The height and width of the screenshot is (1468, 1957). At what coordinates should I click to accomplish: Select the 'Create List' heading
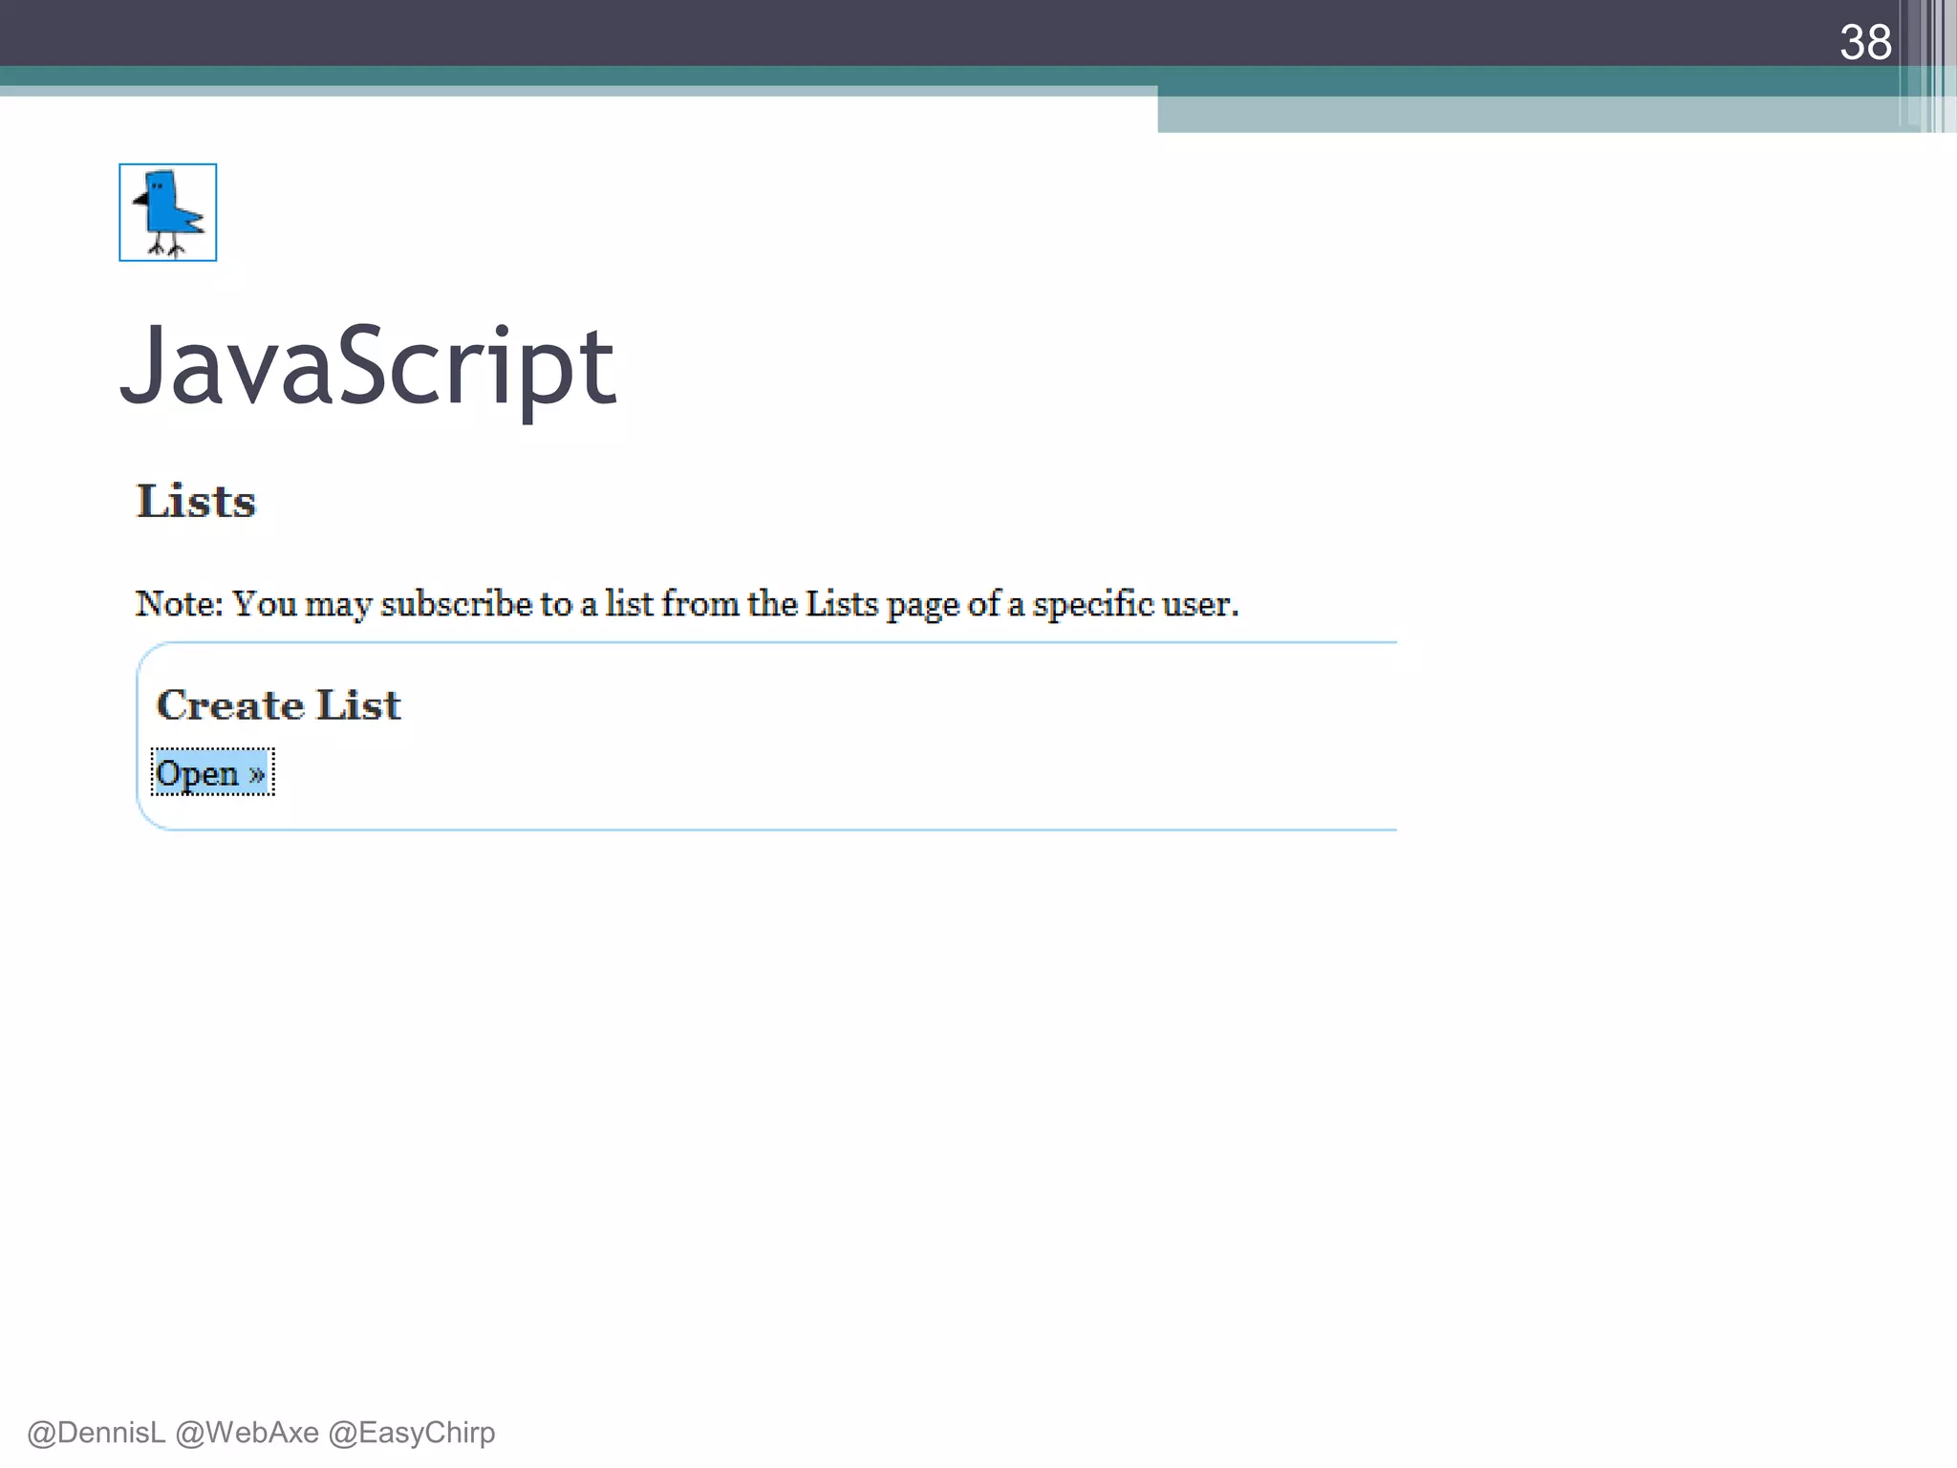point(278,705)
